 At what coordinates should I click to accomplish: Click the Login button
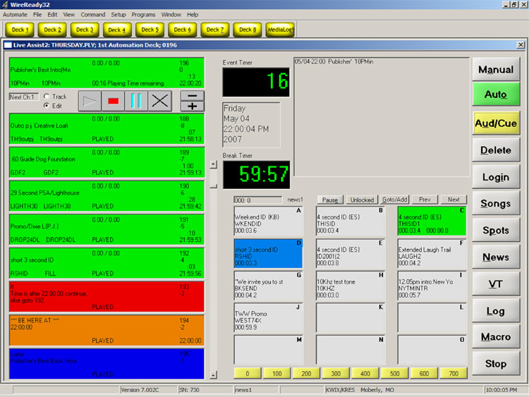point(496,177)
